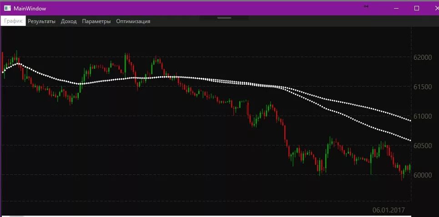The width and height of the screenshot is (439, 217).
Task: Maximize the MainWindow window
Action: click(x=417, y=8)
